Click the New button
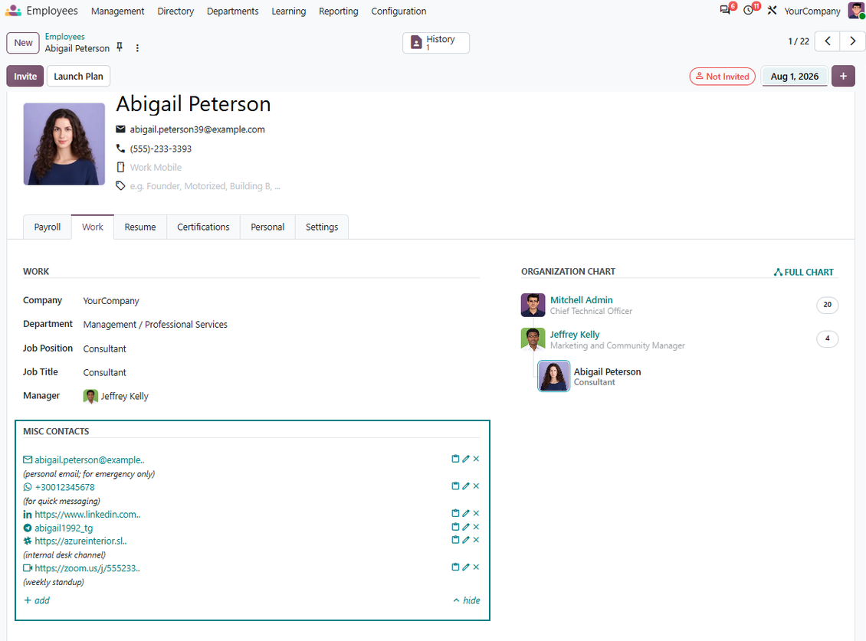Image resolution: width=866 pixels, height=641 pixels. click(23, 43)
